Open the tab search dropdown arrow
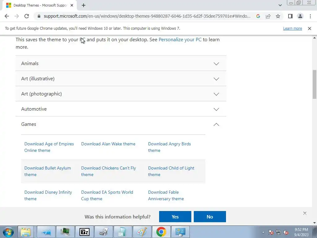The height and width of the screenshot is (238, 317). pyautogui.click(x=280, y=5)
